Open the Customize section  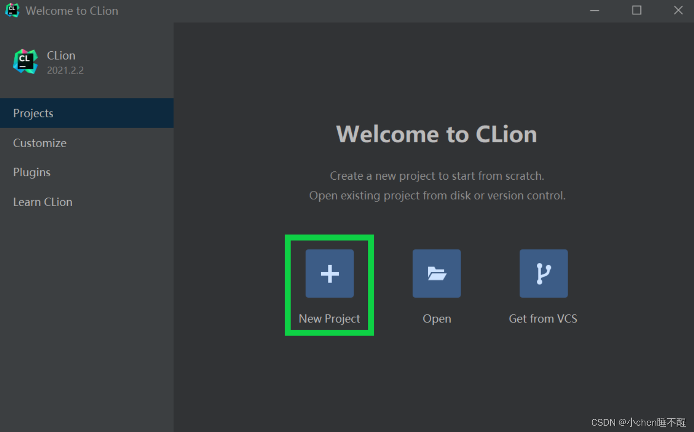(87, 143)
